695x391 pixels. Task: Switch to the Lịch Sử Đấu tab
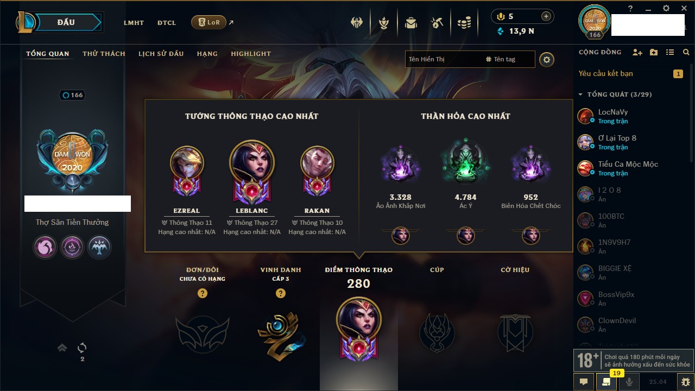pos(161,54)
